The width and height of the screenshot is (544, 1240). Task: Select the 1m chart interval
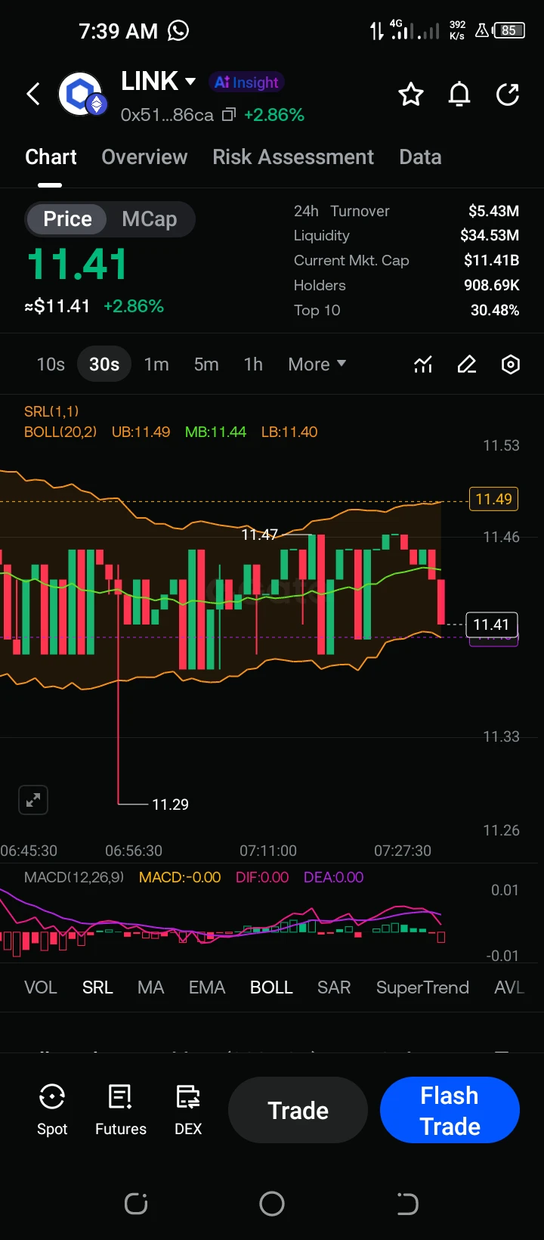coord(156,364)
